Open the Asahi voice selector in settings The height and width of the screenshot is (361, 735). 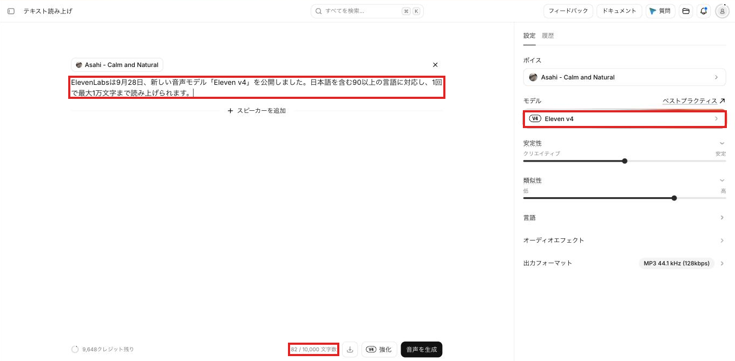pos(625,77)
